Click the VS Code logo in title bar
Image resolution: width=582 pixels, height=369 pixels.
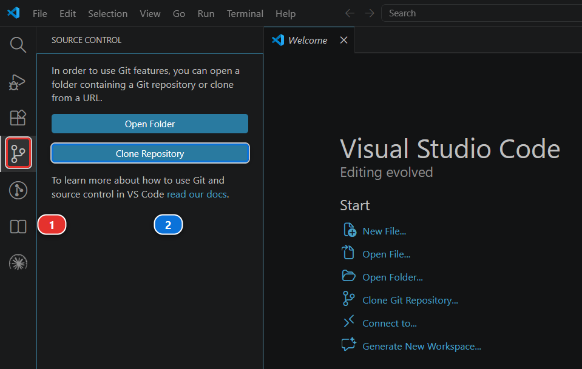14,13
